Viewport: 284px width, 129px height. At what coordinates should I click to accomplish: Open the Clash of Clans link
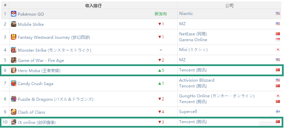coord(31,112)
